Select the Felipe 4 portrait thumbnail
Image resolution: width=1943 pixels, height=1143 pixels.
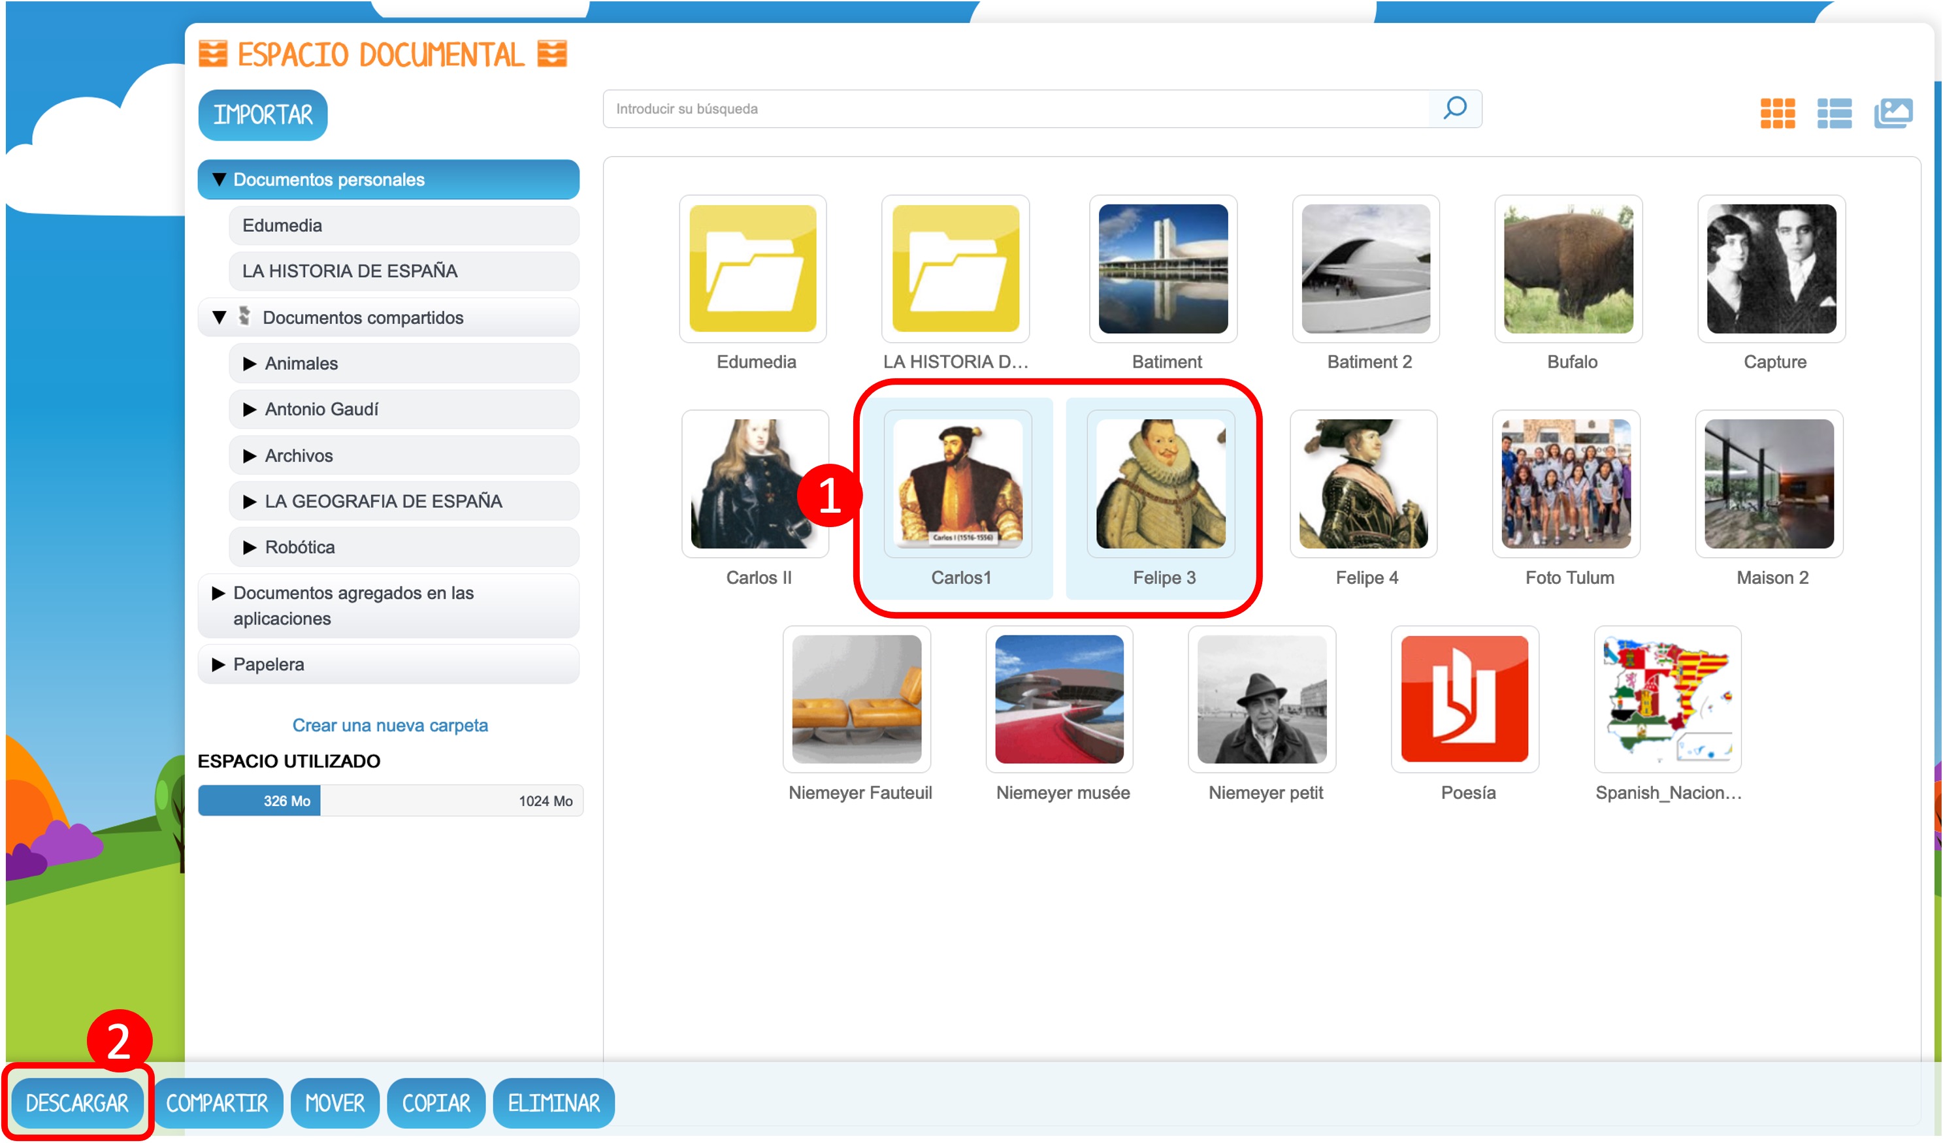[x=1363, y=484]
